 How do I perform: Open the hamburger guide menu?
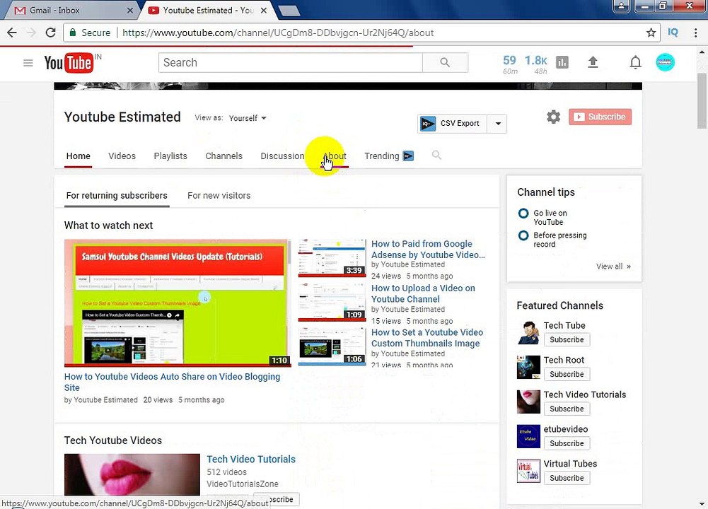pos(28,63)
